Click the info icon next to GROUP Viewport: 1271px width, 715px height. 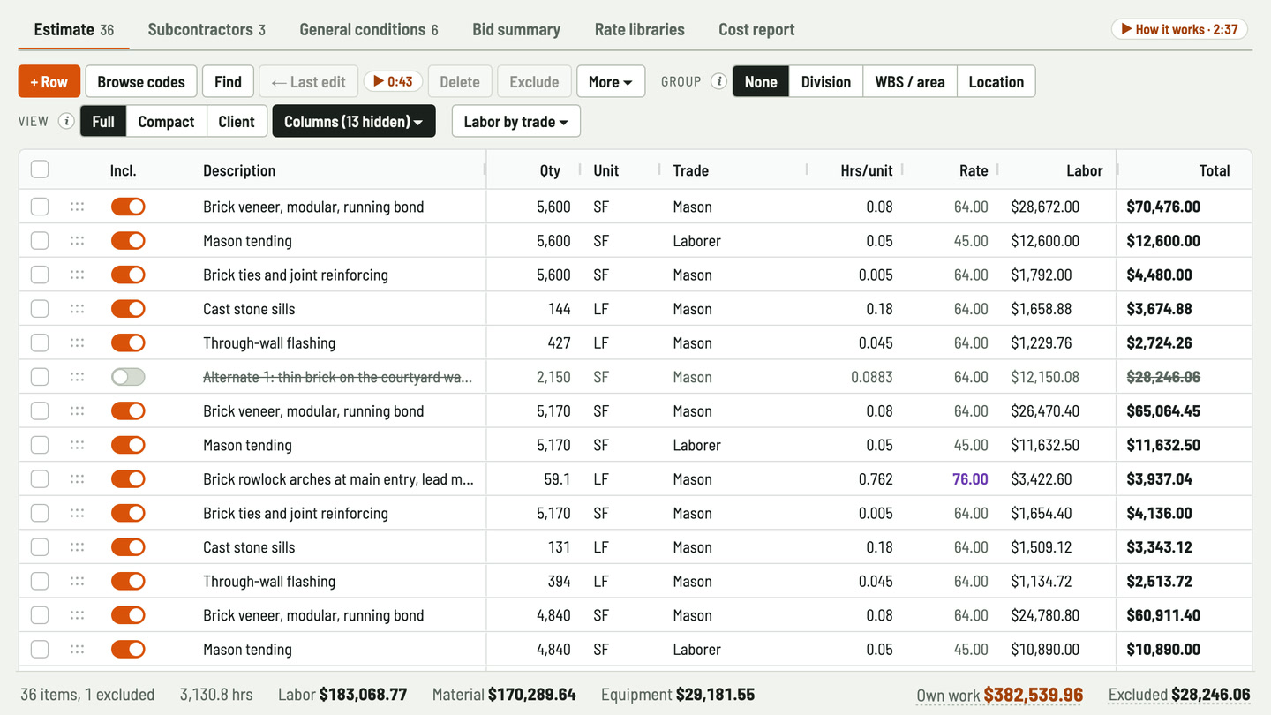pos(719,81)
